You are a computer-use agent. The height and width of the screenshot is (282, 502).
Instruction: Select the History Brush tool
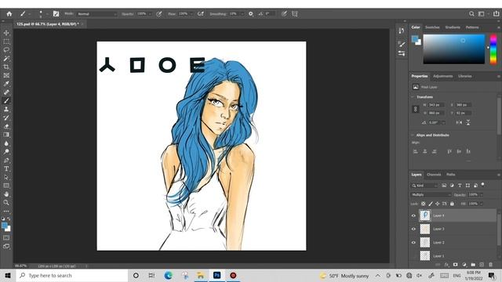(x=6, y=117)
